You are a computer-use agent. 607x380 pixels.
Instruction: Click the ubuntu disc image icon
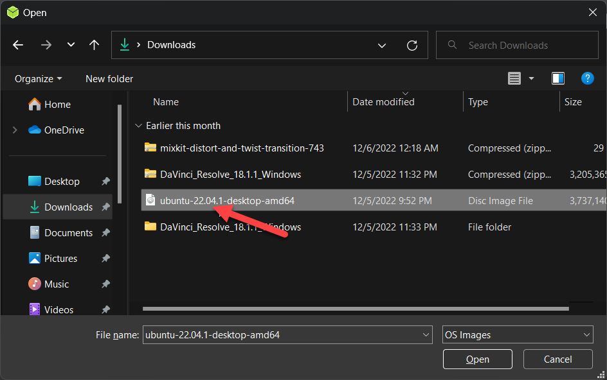click(150, 200)
